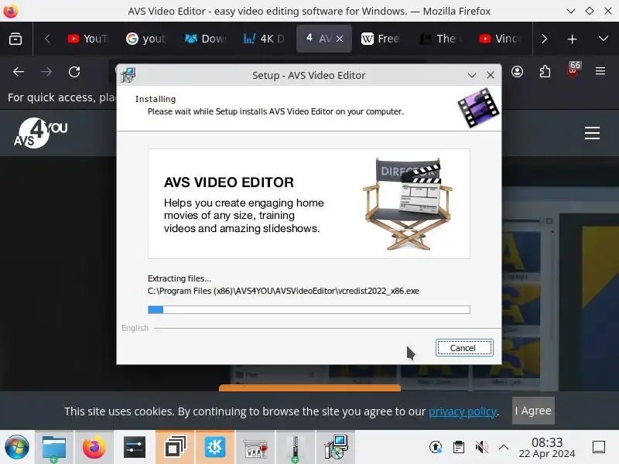Viewport: 619px width, 464px height.
Task: Open the privacy policy link
Action: (462, 411)
